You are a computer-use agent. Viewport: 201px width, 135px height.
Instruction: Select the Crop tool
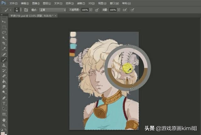4,43
